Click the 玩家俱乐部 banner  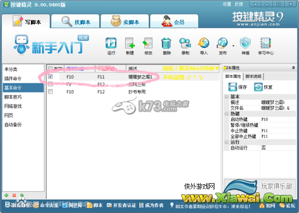click(x=260, y=187)
